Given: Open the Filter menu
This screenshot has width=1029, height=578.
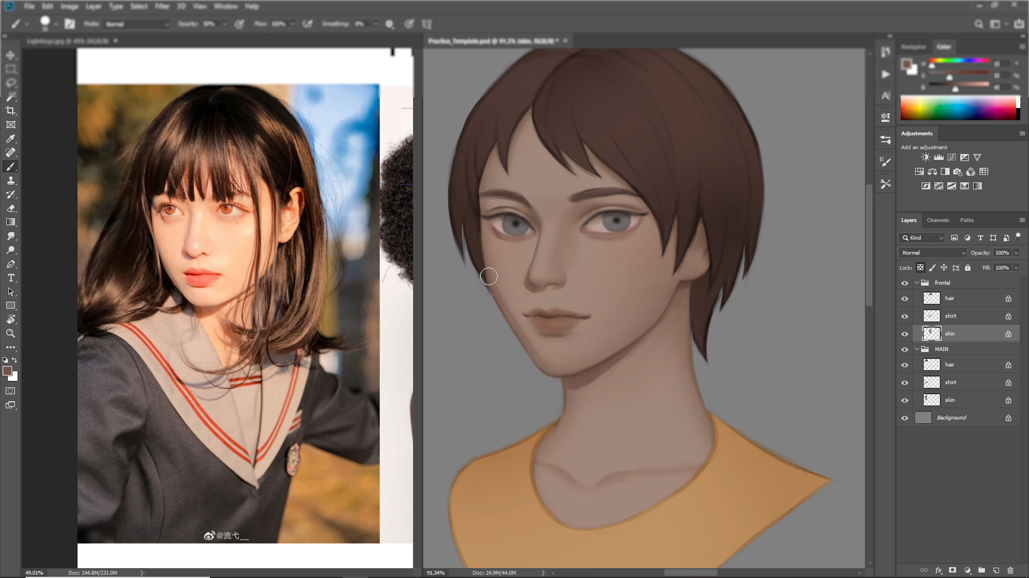Looking at the screenshot, I should tap(162, 6).
